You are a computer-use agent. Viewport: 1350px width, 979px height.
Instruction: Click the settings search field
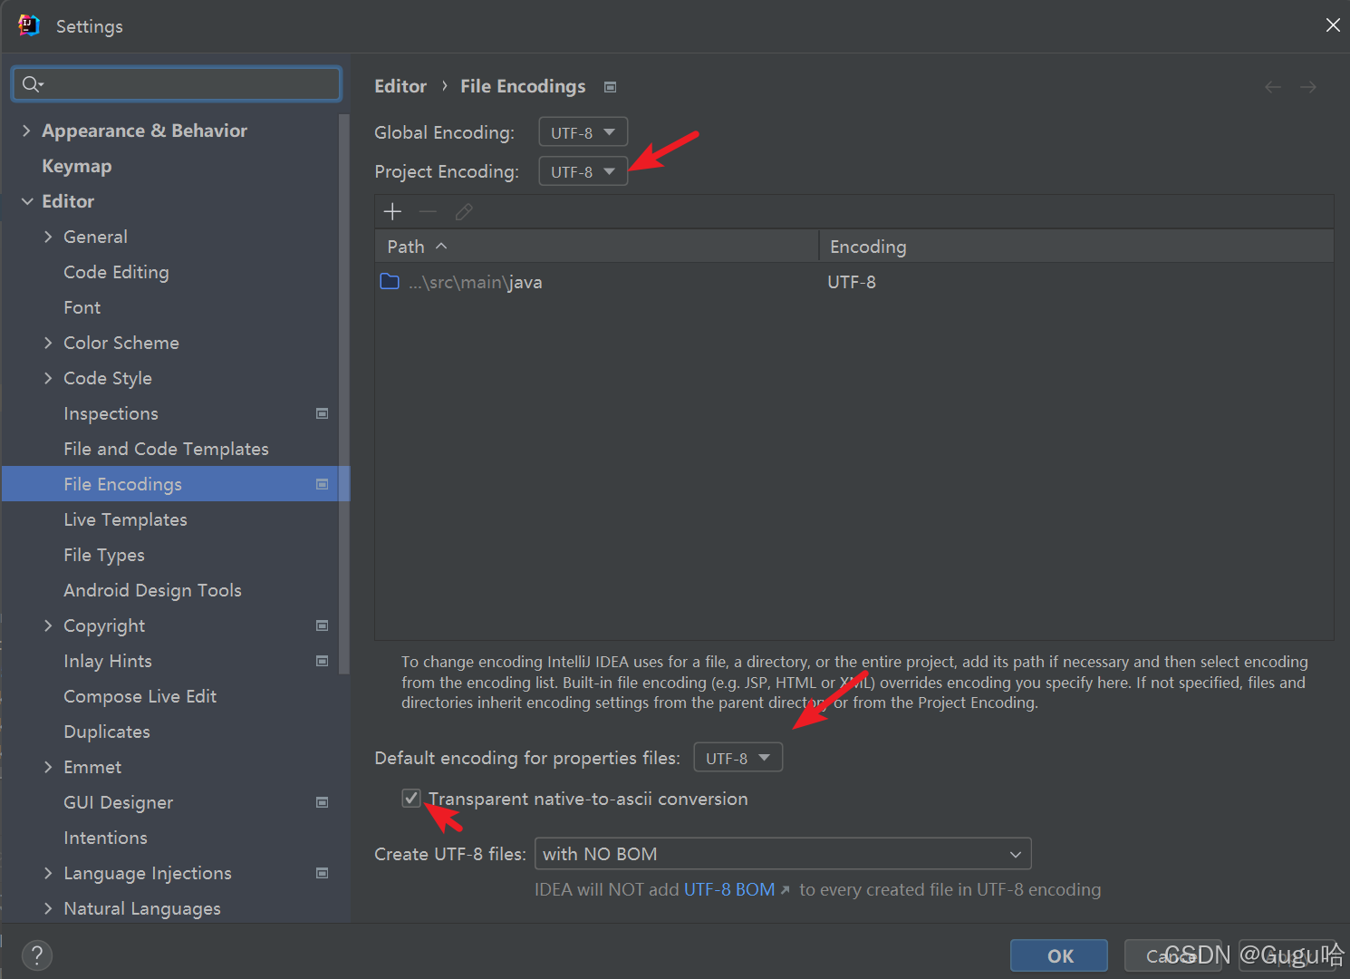[176, 83]
